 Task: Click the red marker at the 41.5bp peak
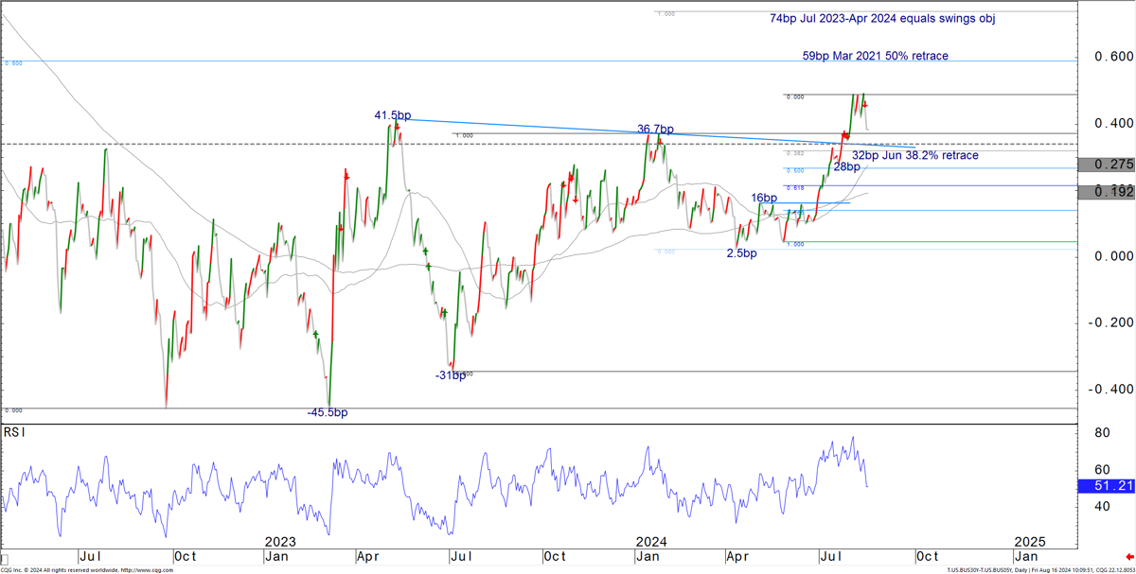[x=398, y=125]
